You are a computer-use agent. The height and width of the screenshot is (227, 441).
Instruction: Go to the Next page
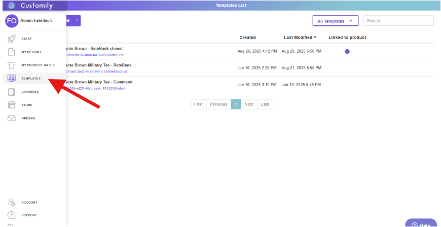(x=249, y=104)
